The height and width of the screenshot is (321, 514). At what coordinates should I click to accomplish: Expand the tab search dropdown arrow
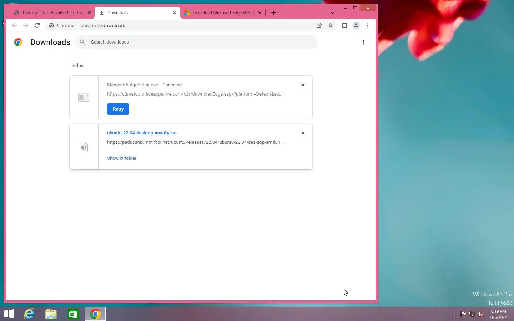[332, 13]
